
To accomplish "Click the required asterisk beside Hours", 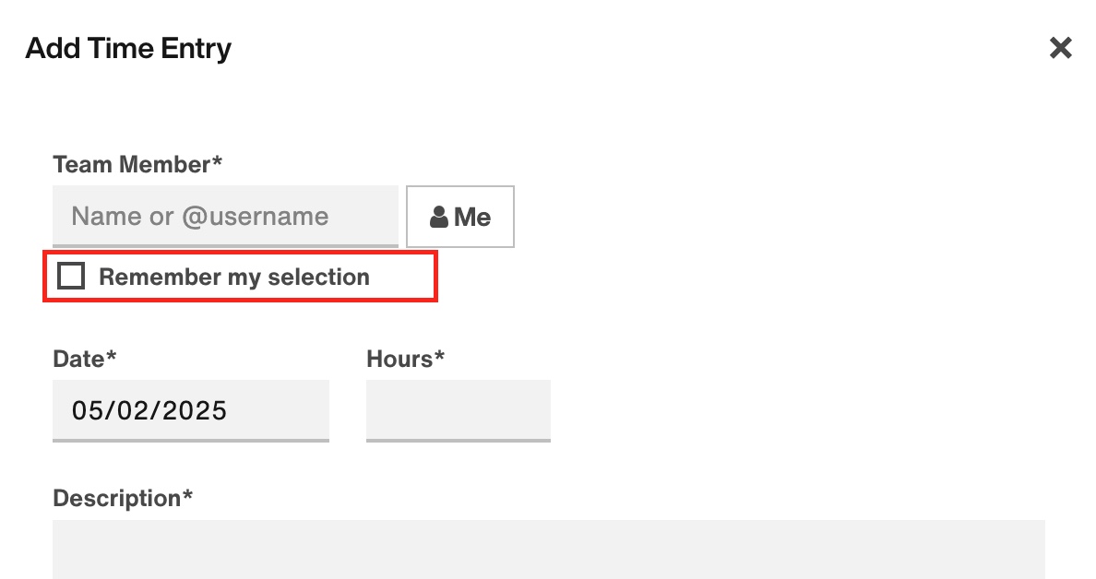I will (x=440, y=355).
